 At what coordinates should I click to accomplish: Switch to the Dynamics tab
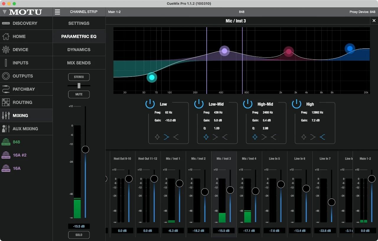(79, 50)
